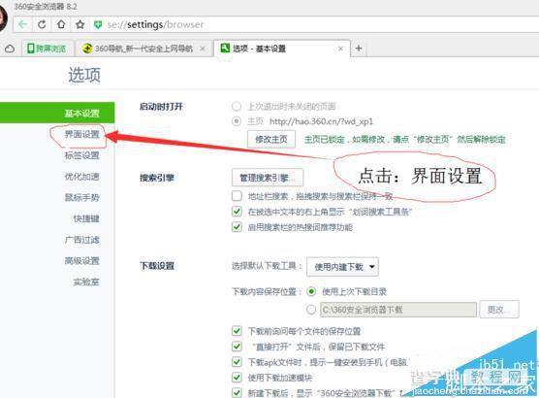Image resolution: width=539 pixels, height=398 pixels.
Task: Select the 使用上次下载目录 radio option
Action: pyautogui.click(x=311, y=291)
